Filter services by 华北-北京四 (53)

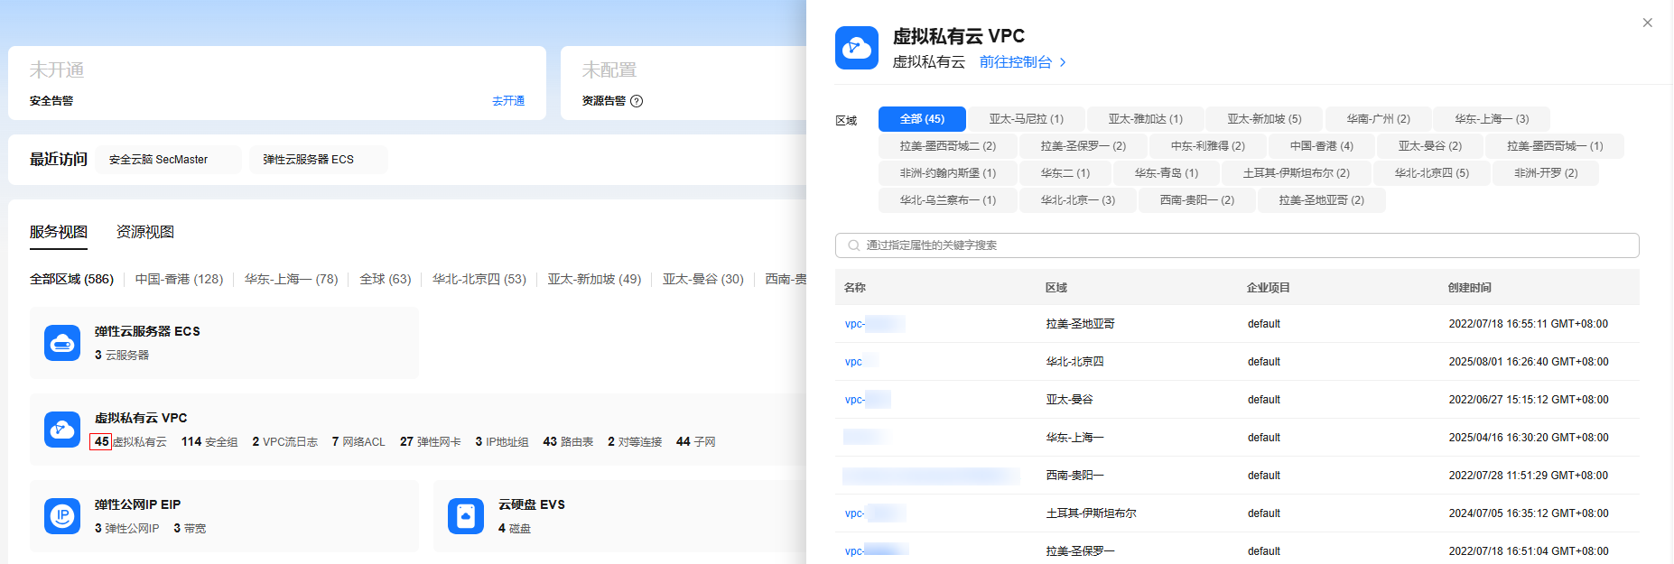479,280
